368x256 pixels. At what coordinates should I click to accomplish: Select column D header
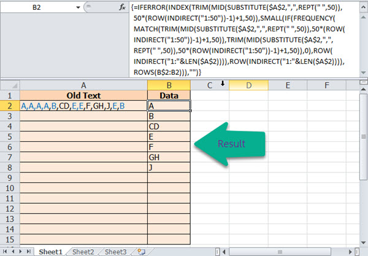click(249, 85)
